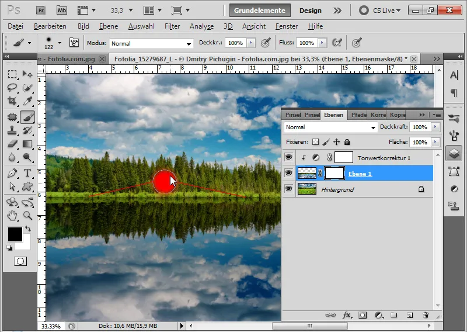Select the History Brush tool
The image size is (467, 332).
(x=27, y=130)
